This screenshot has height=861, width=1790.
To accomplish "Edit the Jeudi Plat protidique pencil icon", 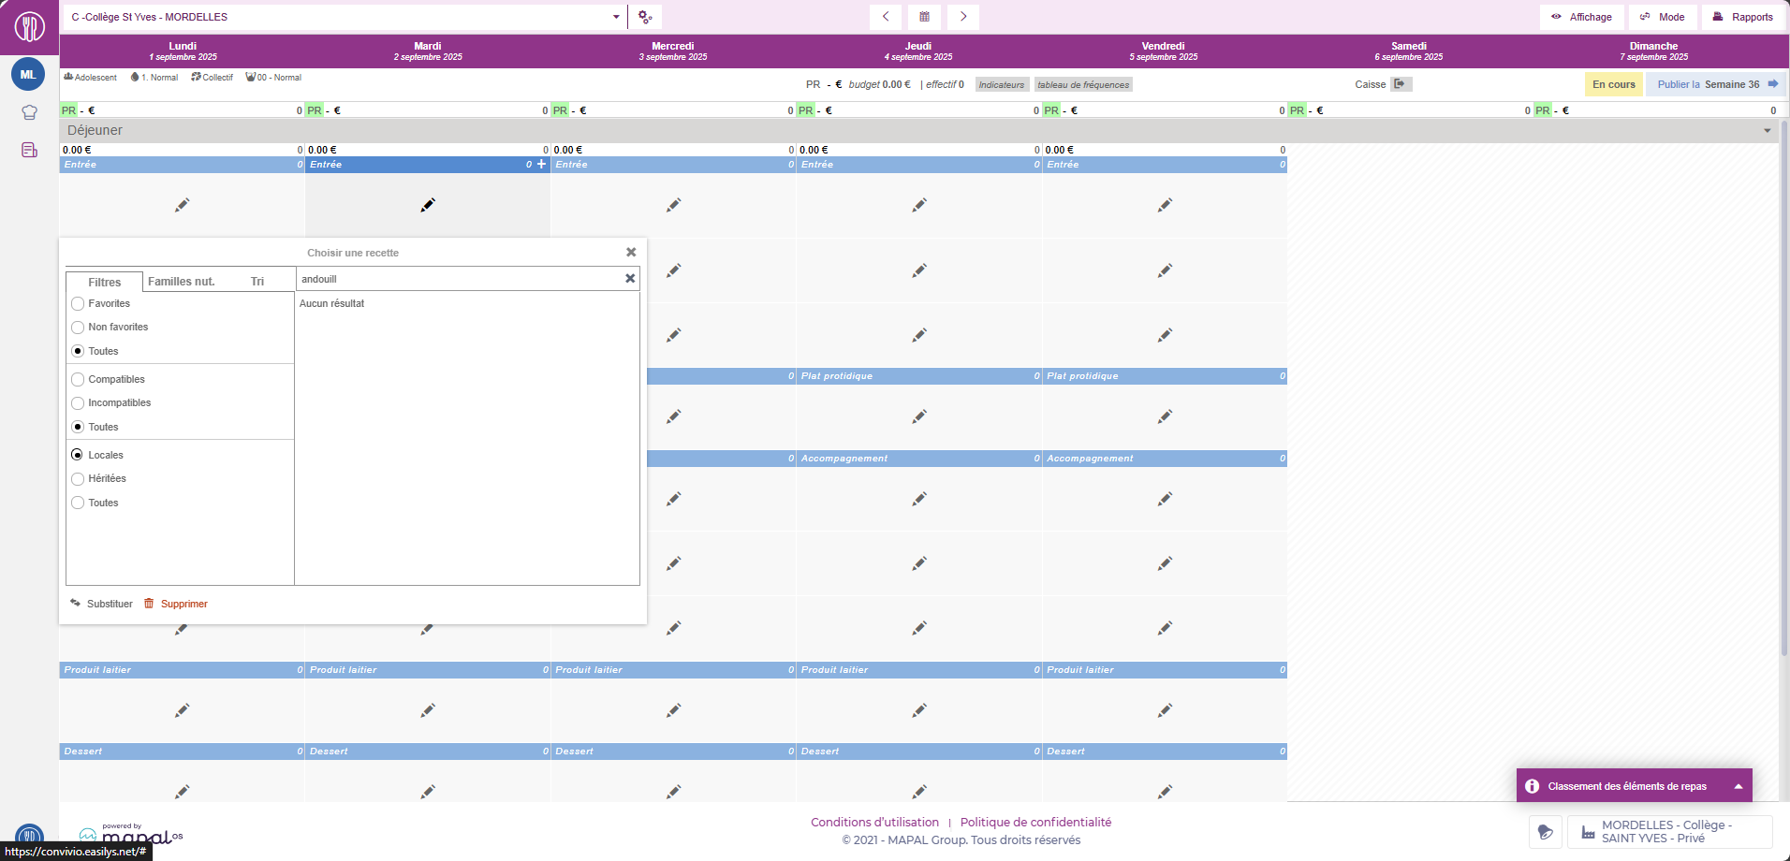I will click(x=919, y=416).
